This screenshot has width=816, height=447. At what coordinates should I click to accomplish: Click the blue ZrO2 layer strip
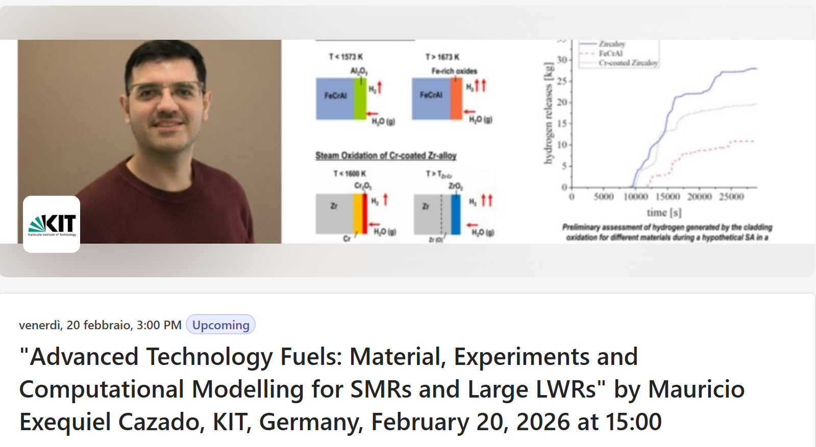click(x=455, y=214)
